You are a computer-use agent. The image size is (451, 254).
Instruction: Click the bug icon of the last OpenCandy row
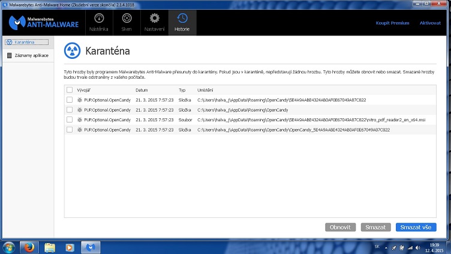tap(80, 130)
